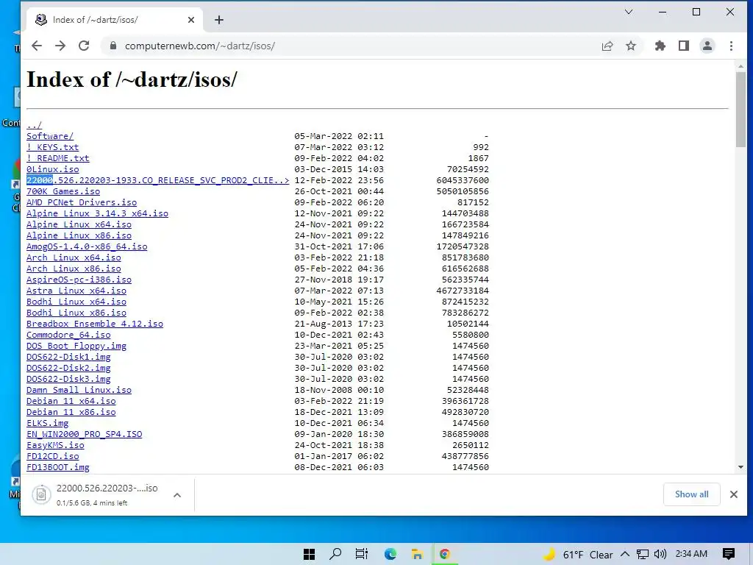Open a new browser tab
Viewport: 753px width, 565px height.
[x=219, y=20]
